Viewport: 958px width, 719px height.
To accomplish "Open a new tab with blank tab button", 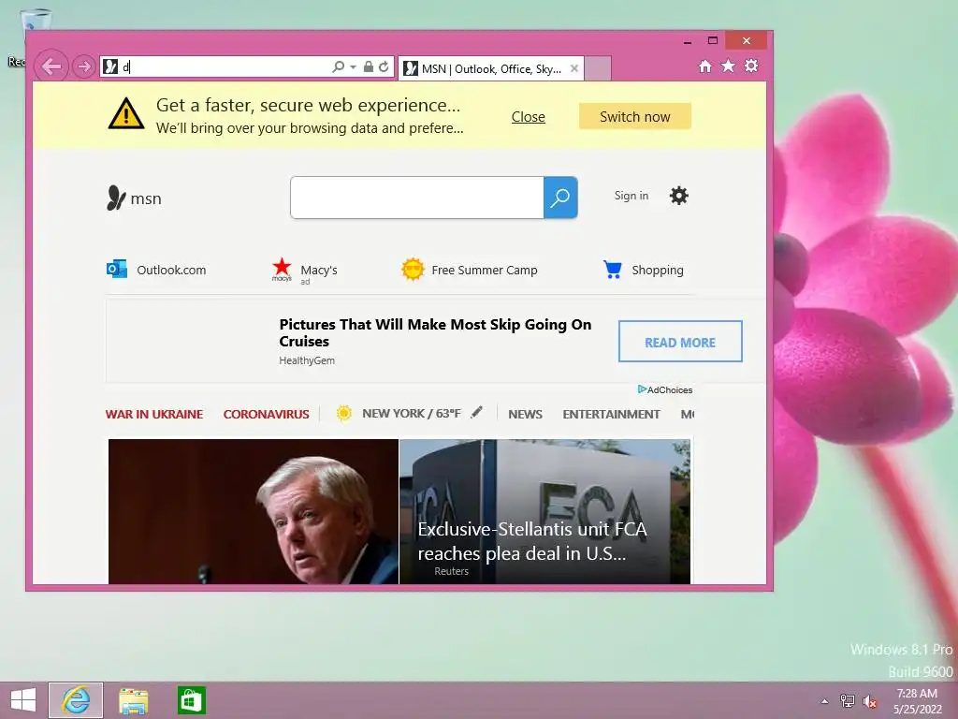I will coord(598,68).
